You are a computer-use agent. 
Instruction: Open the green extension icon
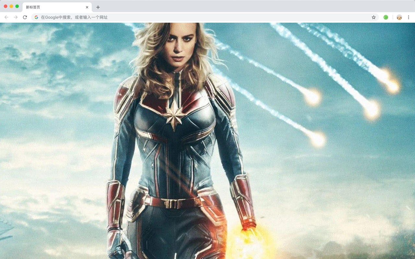pos(386,17)
